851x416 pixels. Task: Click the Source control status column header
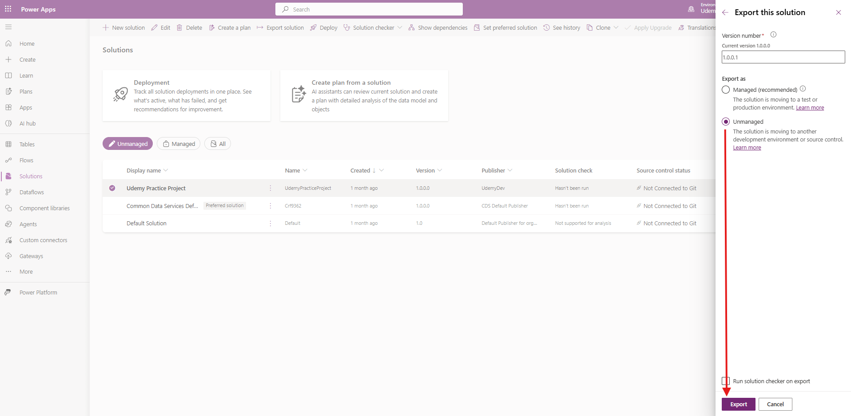click(663, 170)
